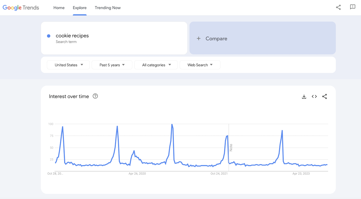Click the plus icon in Compare box
This screenshot has width=361, height=199.
[x=199, y=38]
